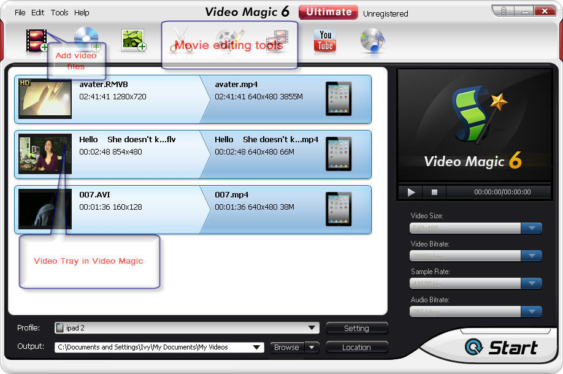Image resolution: width=563 pixels, height=374 pixels.
Task: Click the Ultimate edition badge
Action: pos(328,12)
